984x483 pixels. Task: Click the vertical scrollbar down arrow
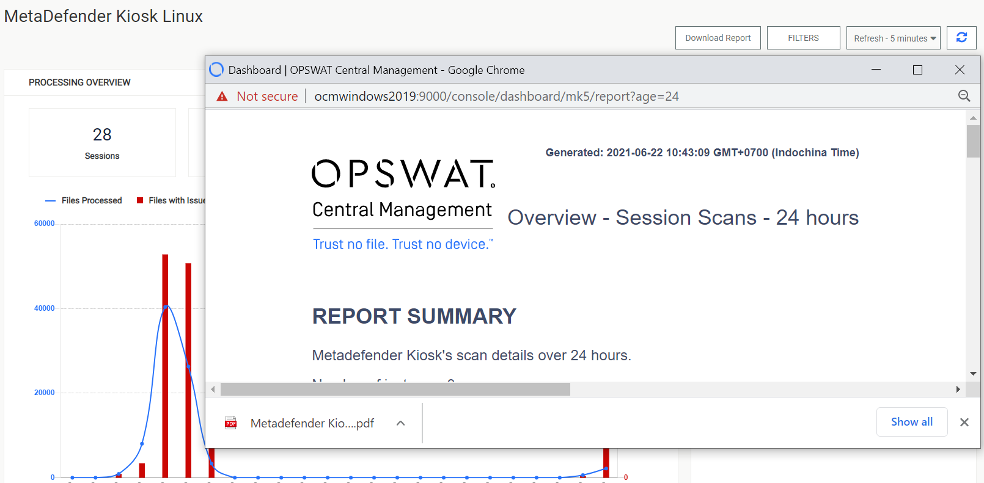coord(973,373)
